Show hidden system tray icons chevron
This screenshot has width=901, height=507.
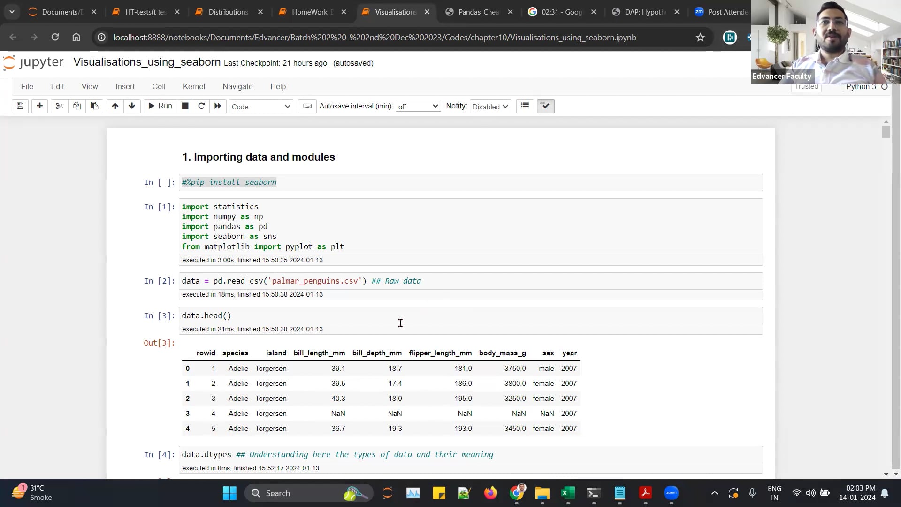coord(714,493)
